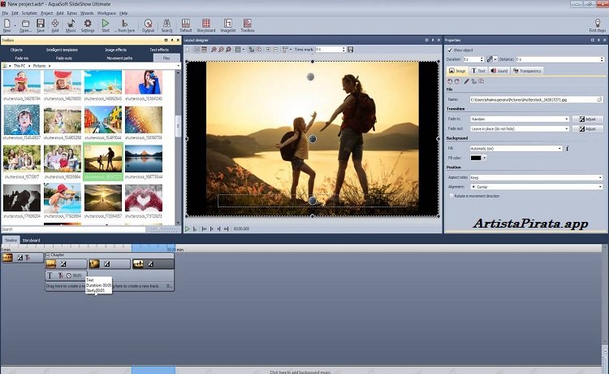Pick the black Fill color swatch
This screenshot has width=609, height=374.
pyautogui.click(x=477, y=158)
